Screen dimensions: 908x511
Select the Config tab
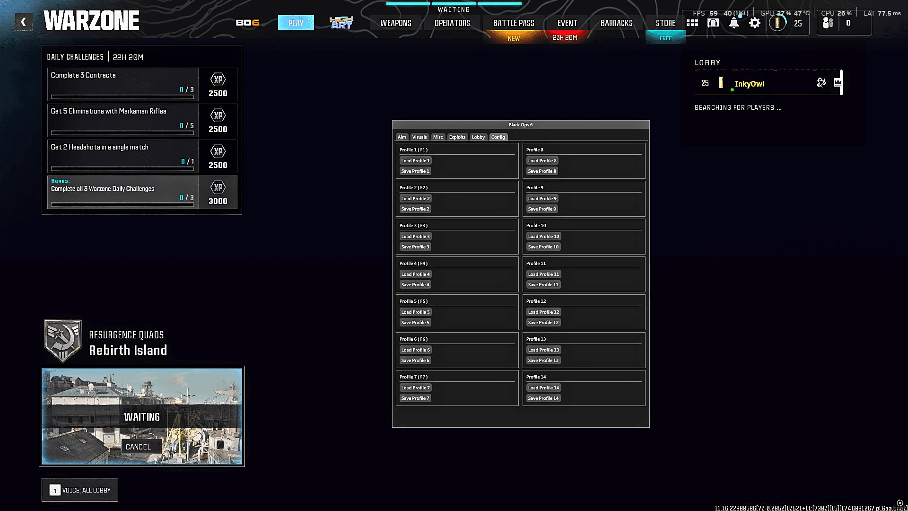click(x=498, y=137)
